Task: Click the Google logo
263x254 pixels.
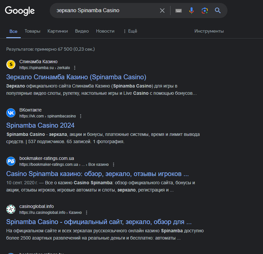Action: click(x=20, y=11)
